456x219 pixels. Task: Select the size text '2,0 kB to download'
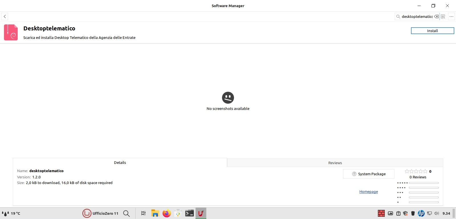[43, 183]
